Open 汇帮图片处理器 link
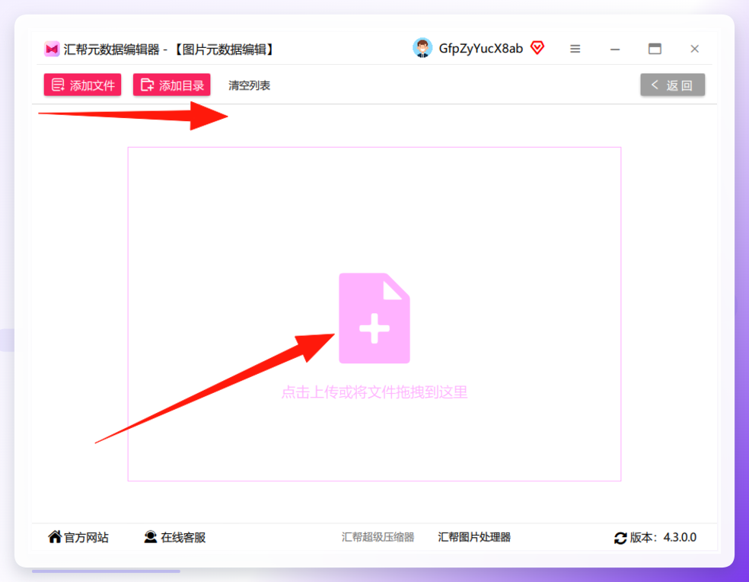 click(x=474, y=537)
